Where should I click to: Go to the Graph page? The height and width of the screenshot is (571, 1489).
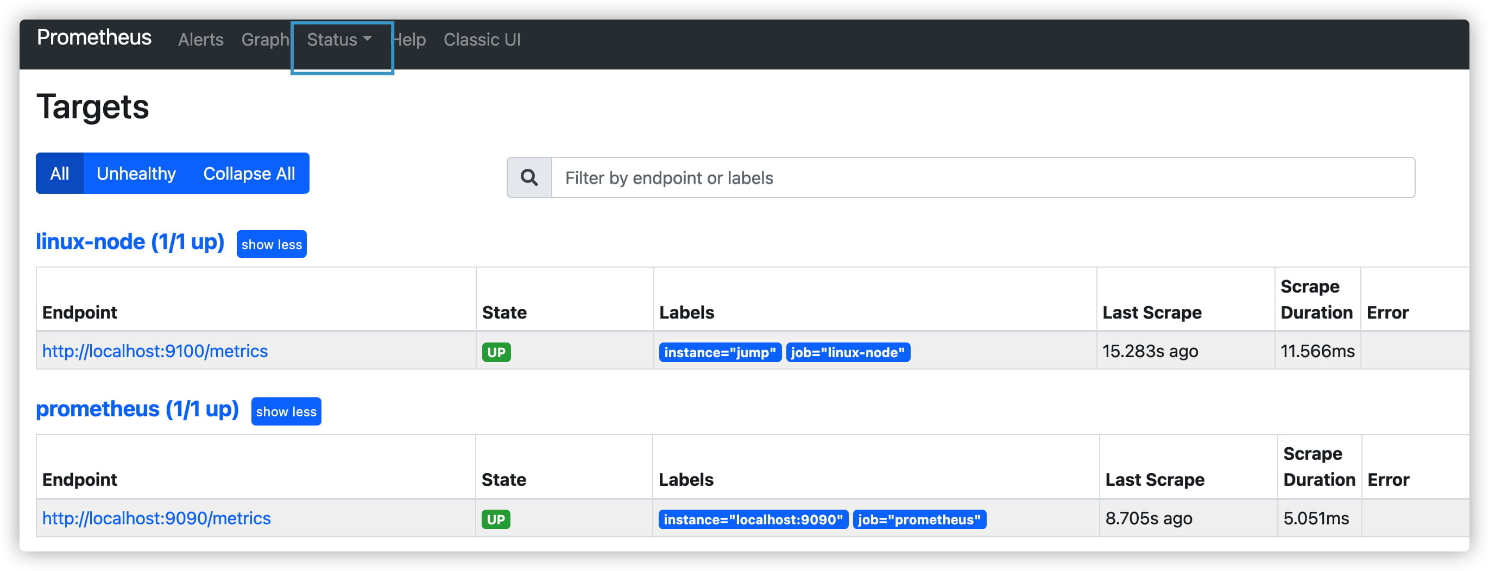265,39
